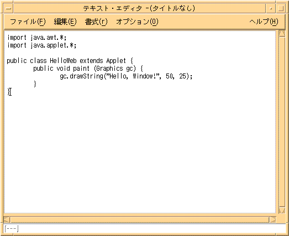Open the 書式(r) menu
This screenshot has width=289, height=236.
tap(96, 22)
